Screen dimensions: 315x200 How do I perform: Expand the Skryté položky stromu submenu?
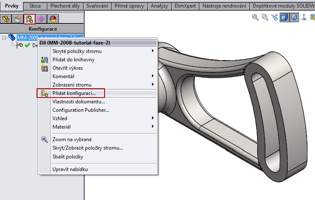153,51
